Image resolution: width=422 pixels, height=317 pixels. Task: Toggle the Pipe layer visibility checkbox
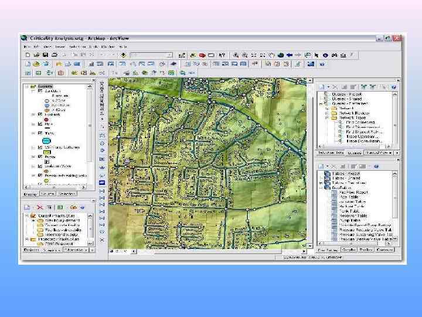click(x=40, y=124)
